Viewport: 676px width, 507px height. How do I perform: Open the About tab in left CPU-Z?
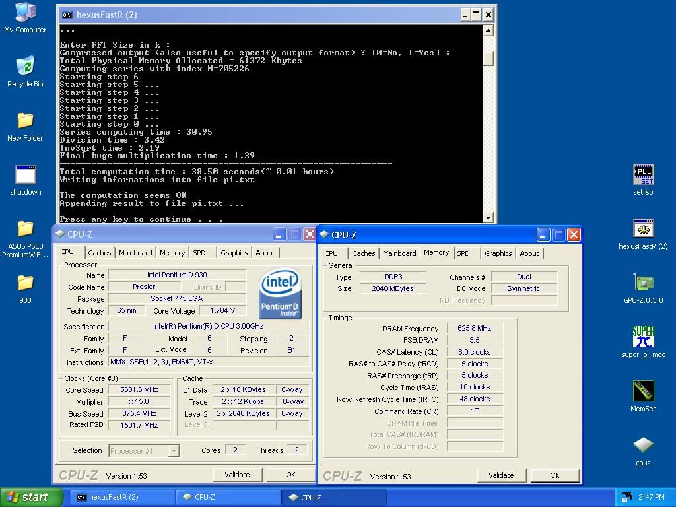(x=265, y=253)
